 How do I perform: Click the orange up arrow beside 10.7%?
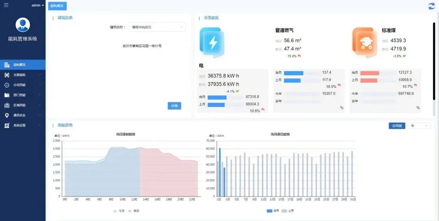pos(416,85)
